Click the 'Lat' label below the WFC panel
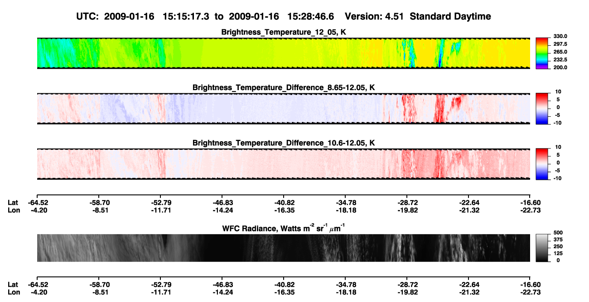589x302 pixels. pyautogui.click(x=13, y=284)
